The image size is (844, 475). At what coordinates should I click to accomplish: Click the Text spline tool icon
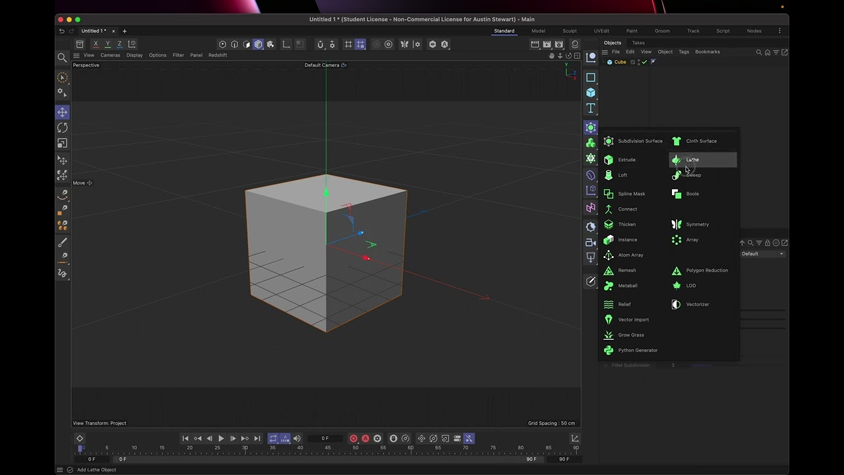[x=591, y=108]
